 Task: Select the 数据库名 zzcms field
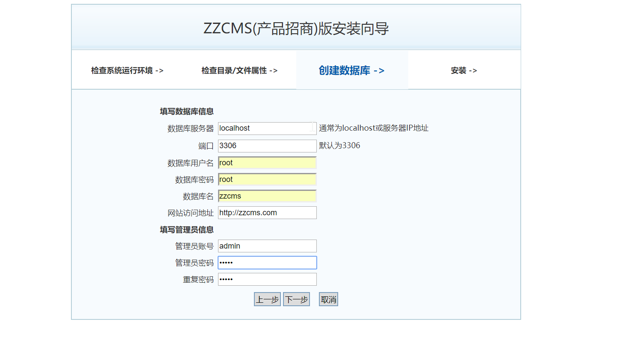(267, 196)
